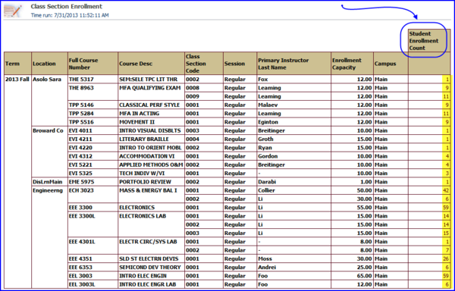Select course number THE 8963
Screen dimensions: 455x291
click(x=81, y=88)
